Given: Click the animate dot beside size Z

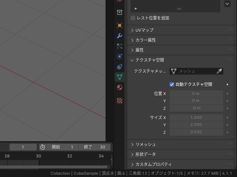Looking at the screenshot, I should coord(227,132).
